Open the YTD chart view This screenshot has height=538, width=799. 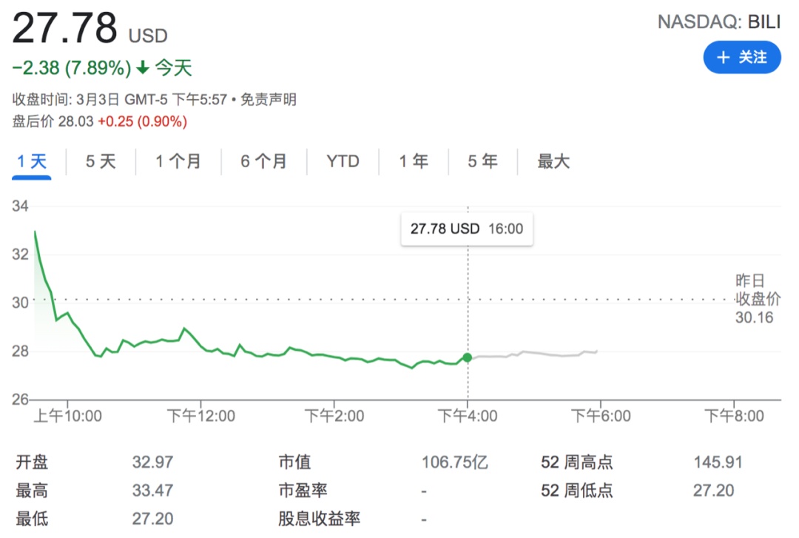pos(342,161)
